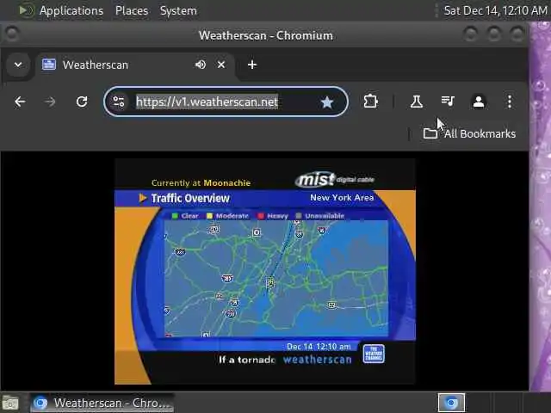551x413 pixels.
Task: Click the New York Area label
Action: coord(342,197)
